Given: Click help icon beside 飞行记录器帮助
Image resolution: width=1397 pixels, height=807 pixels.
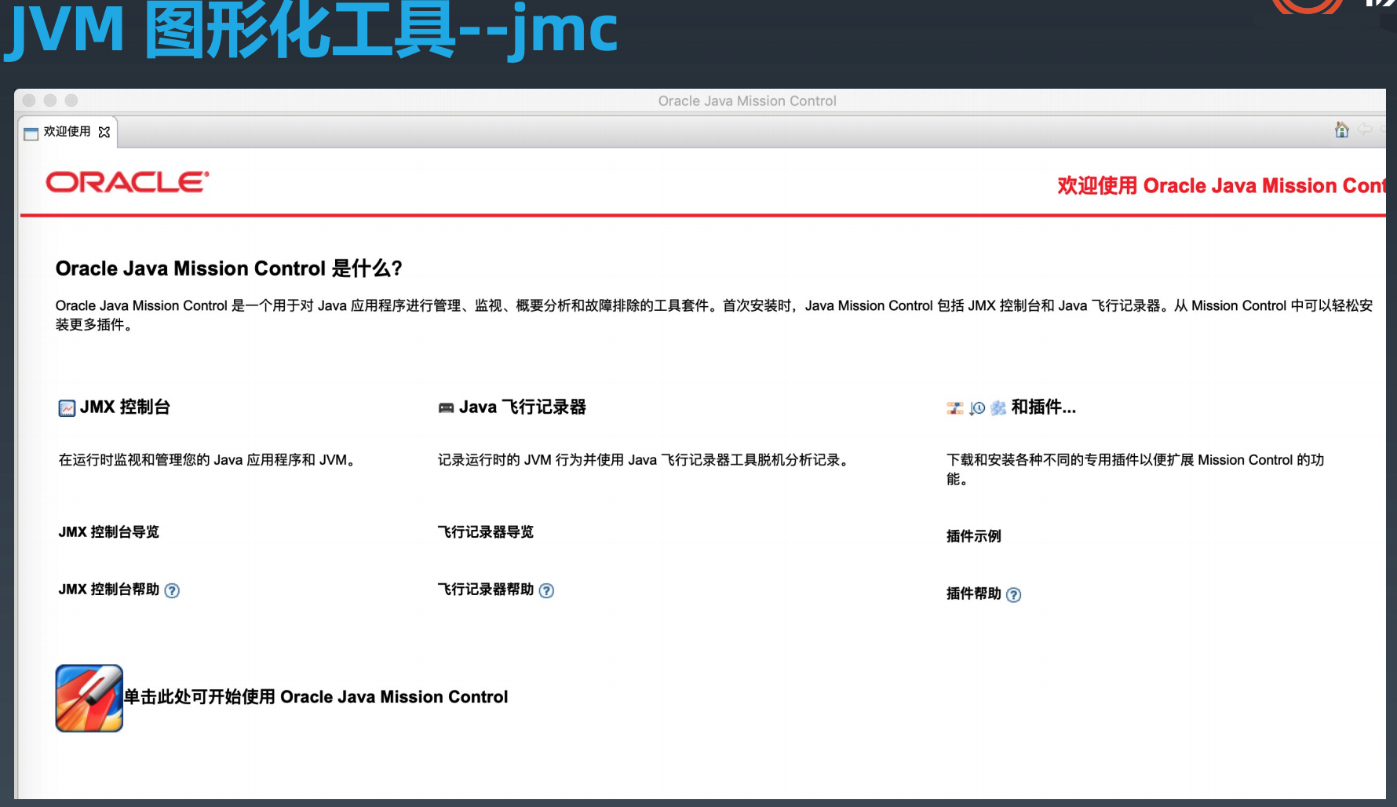Looking at the screenshot, I should [546, 591].
